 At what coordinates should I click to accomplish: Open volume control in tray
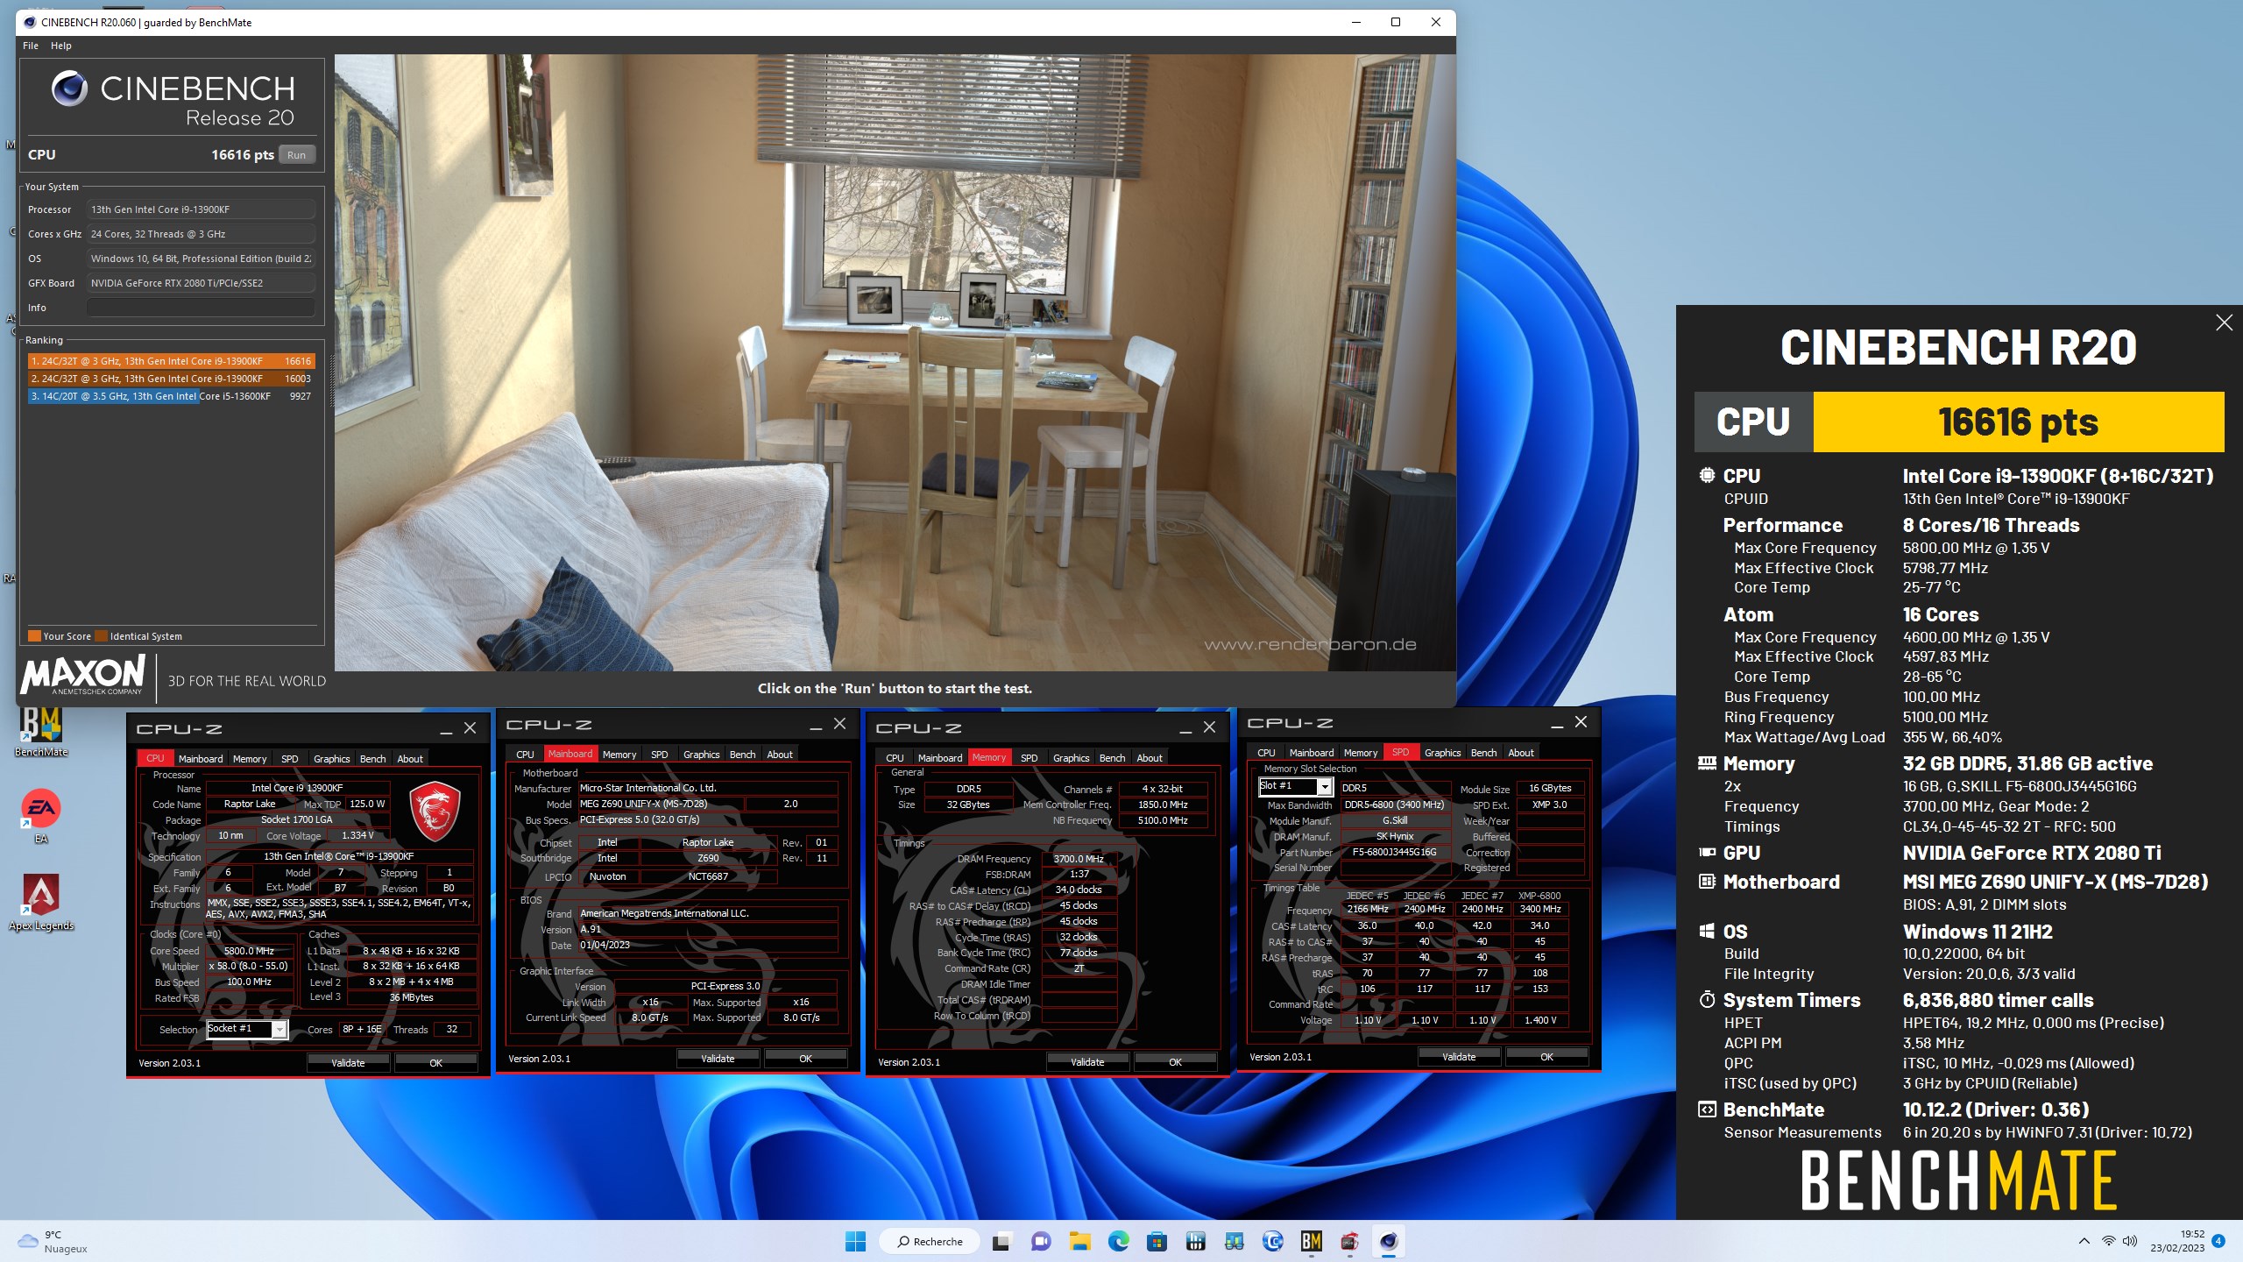[x=2130, y=1241]
